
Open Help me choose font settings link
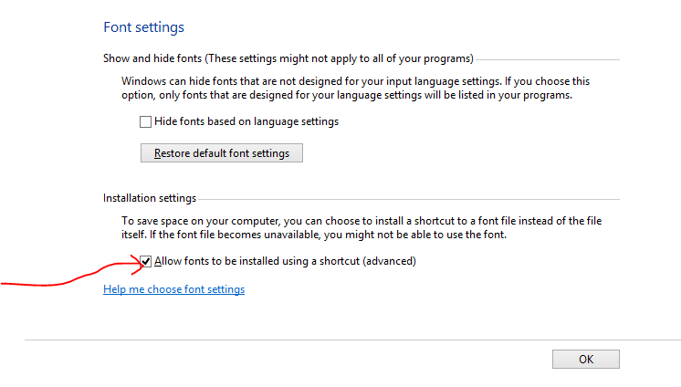(173, 289)
